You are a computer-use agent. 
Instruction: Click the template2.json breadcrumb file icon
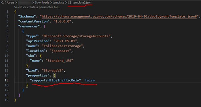(69, 2)
